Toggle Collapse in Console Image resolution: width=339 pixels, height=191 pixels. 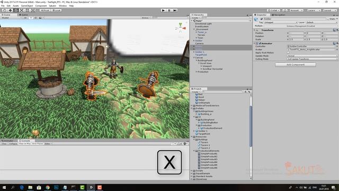coord(13,144)
